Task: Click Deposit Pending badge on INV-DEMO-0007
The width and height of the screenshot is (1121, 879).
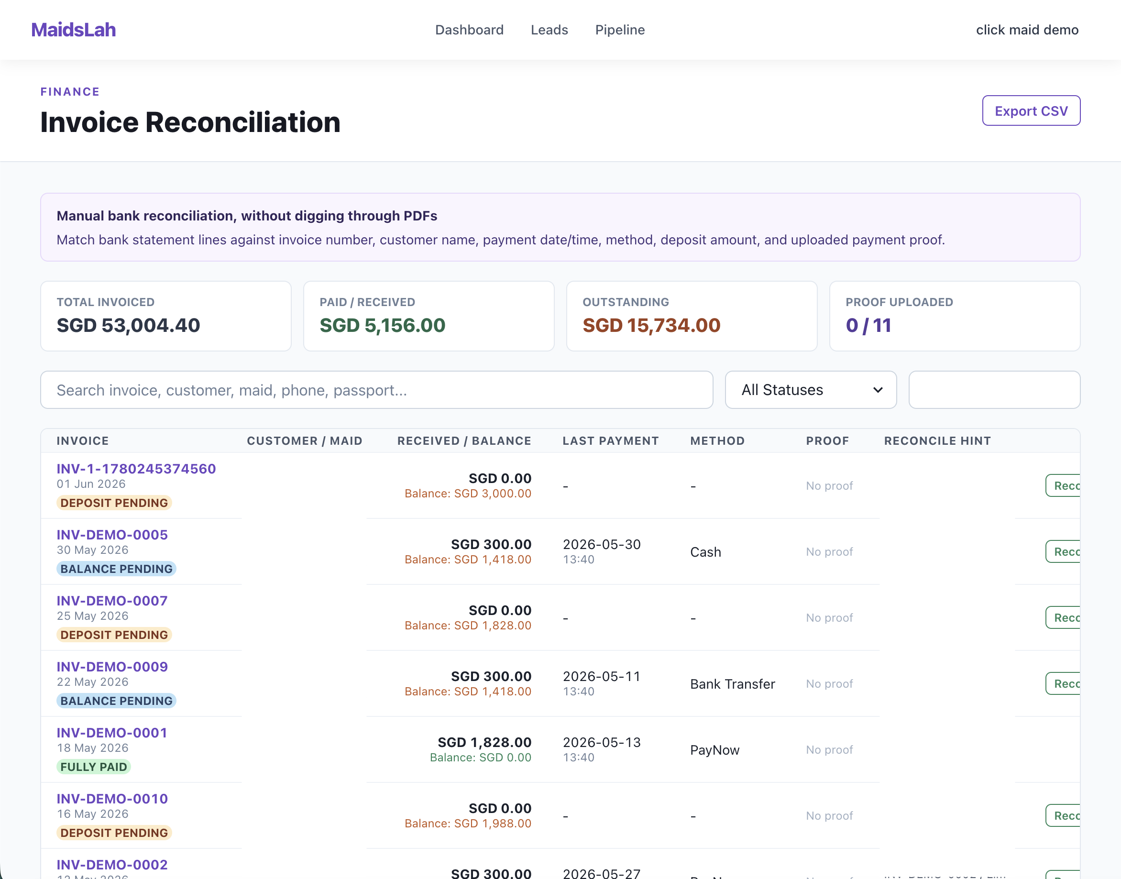Action: (114, 635)
